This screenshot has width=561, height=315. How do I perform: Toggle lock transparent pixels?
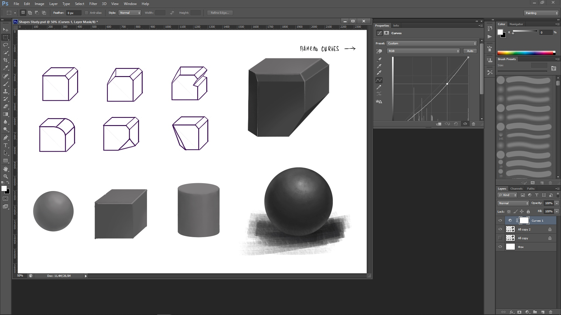coord(509,211)
